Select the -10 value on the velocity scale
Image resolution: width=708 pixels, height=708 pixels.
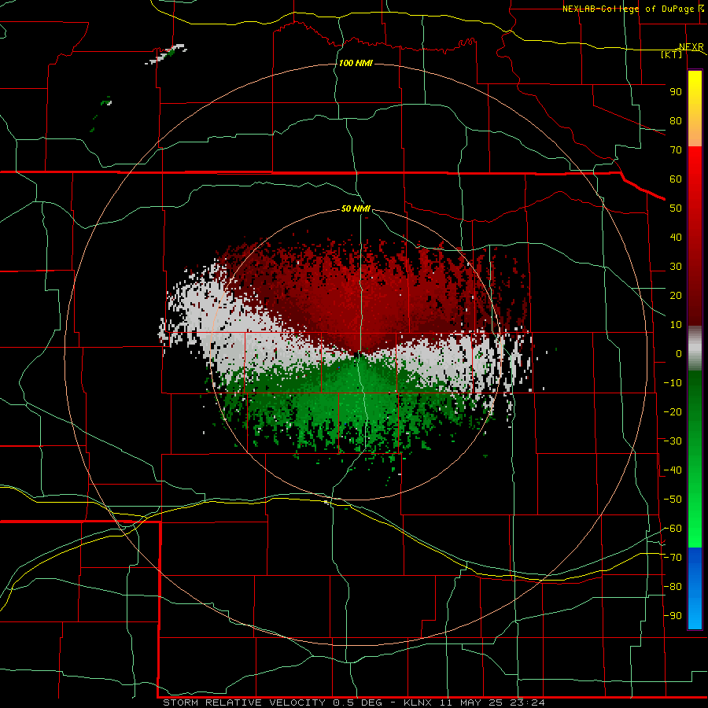click(x=673, y=383)
